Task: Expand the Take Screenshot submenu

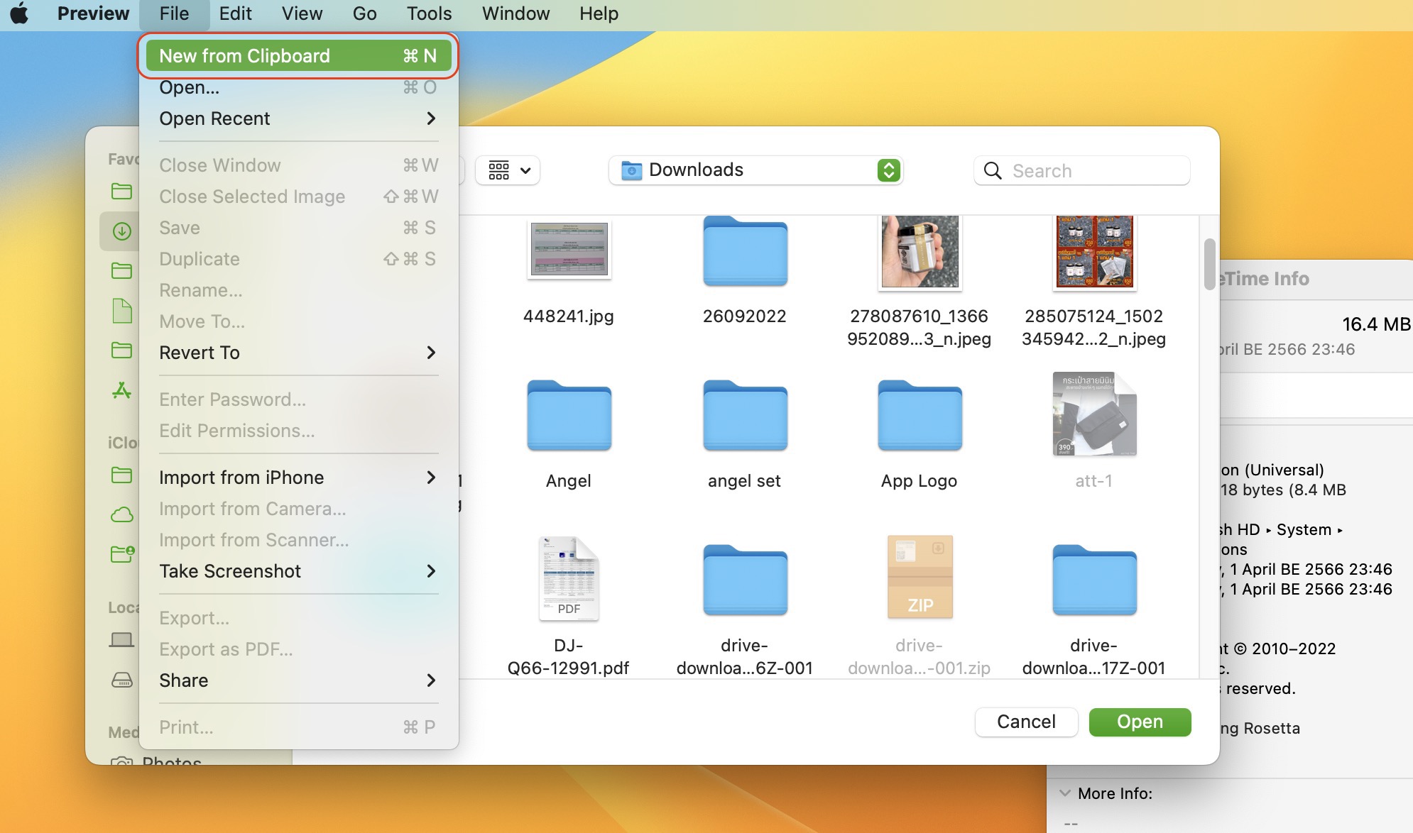Action: [298, 571]
